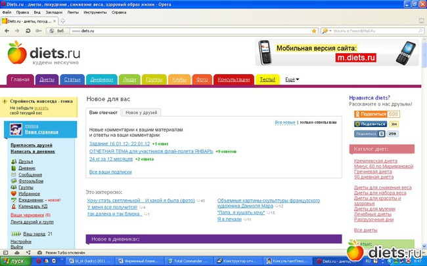Click the Windows 'пуск' Start button
427x266 pixels.
14,260
